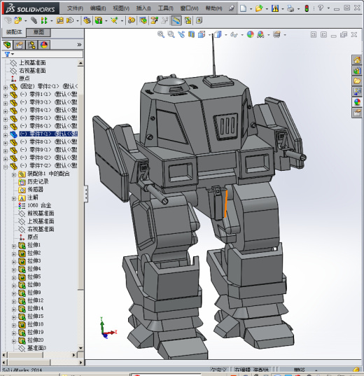The height and width of the screenshot is (376, 364).
Task: Open the 文件(F) menu
Action: coord(75,8)
